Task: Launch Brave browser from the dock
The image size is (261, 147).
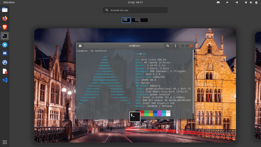Action: pos(5,27)
